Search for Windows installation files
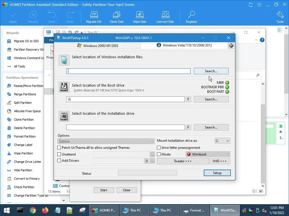Screen dimensions: 289x216 tap(211, 71)
